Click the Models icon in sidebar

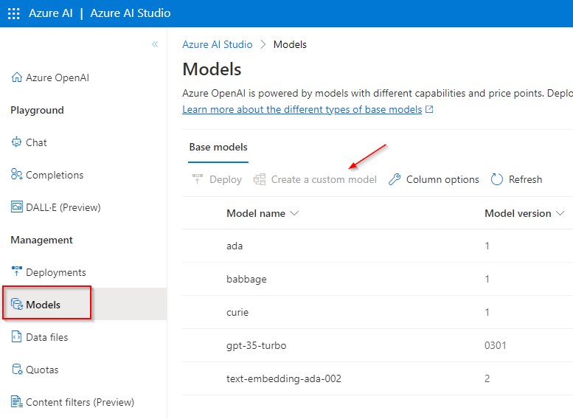[17, 304]
